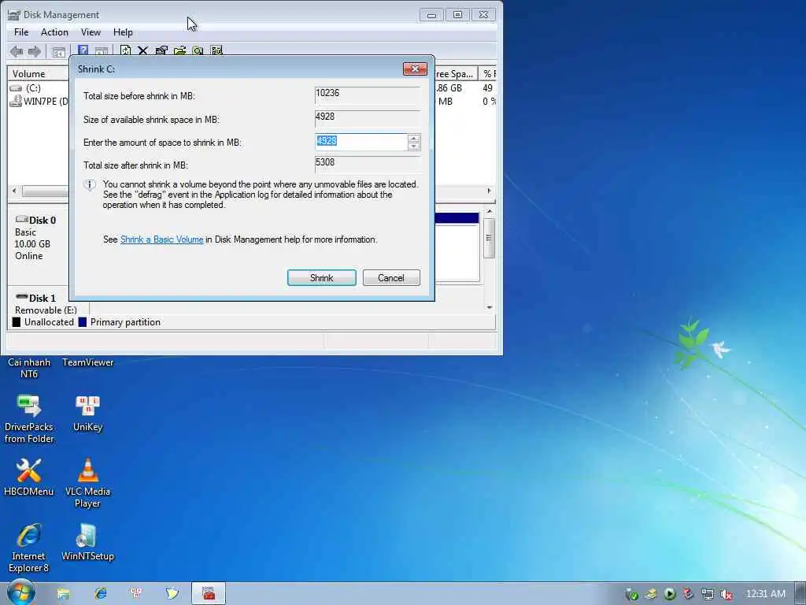
Task: Click the Show desktop strip at taskbar end
Action: click(800, 593)
